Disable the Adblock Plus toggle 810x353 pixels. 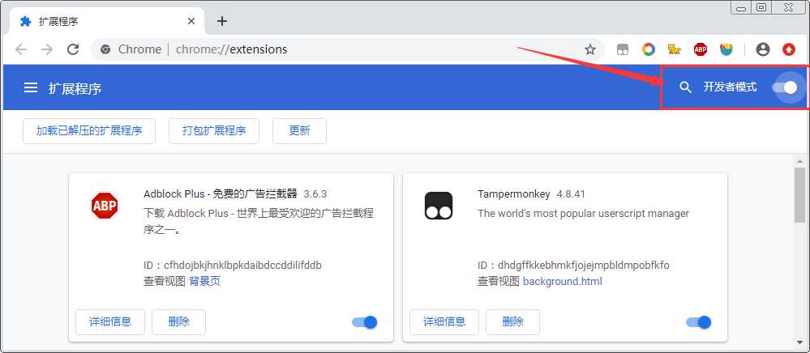[365, 322]
